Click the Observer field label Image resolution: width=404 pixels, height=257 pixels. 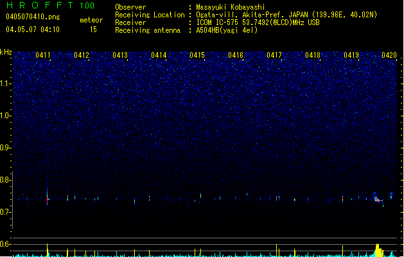(x=130, y=7)
